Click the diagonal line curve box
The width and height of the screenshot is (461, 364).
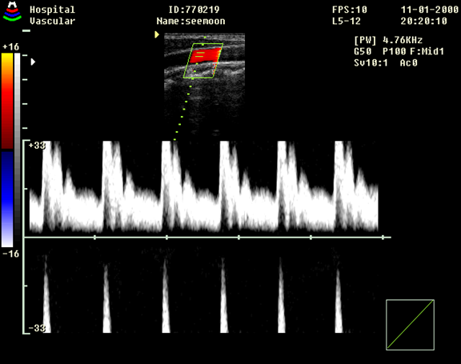coord(410,325)
